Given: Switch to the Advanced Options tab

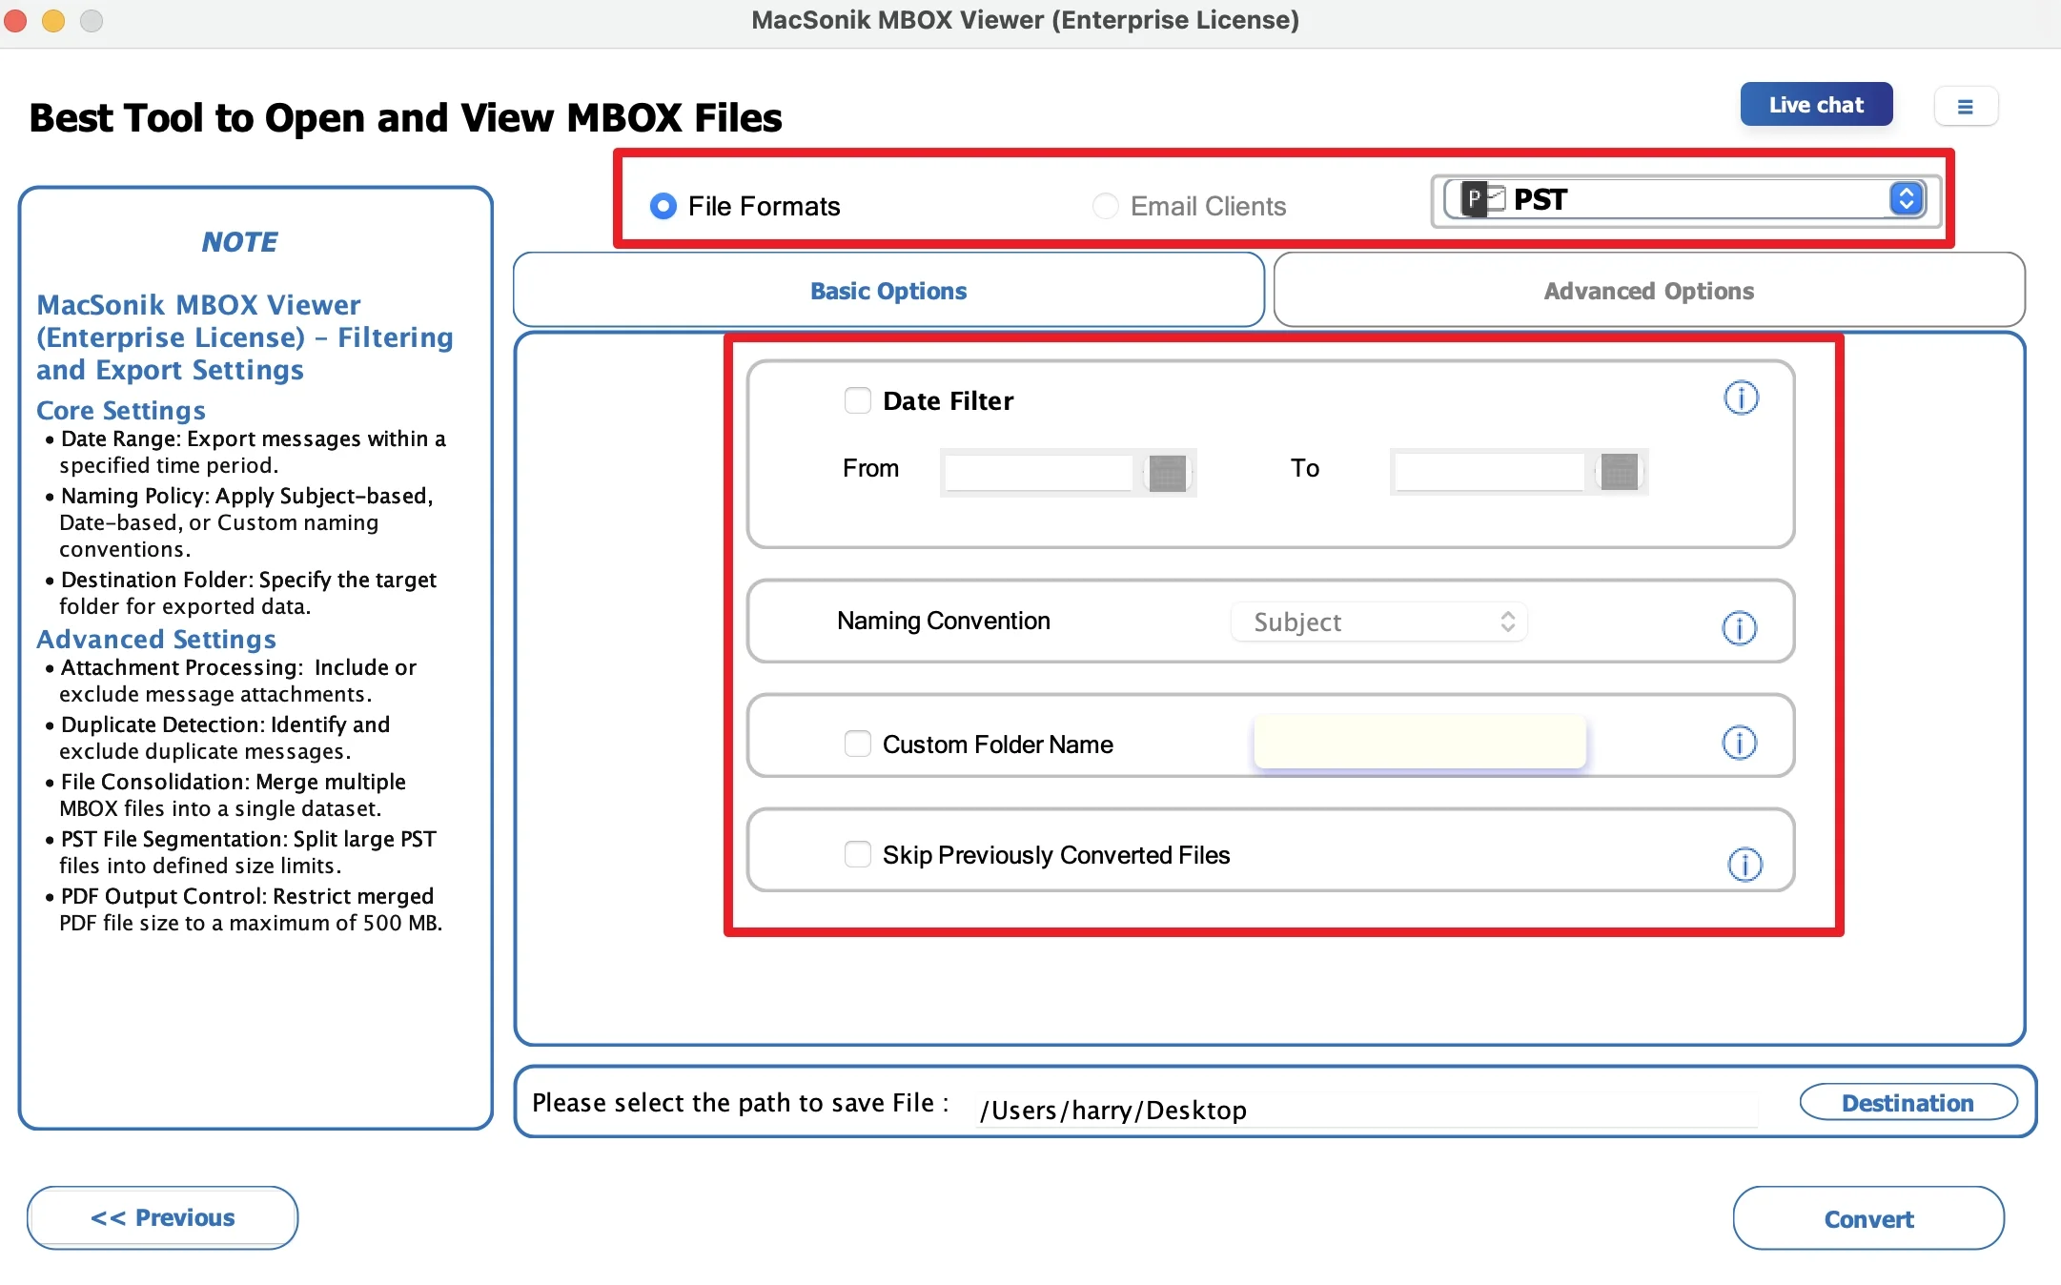Looking at the screenshot, I should click(x=1649, y=290).
